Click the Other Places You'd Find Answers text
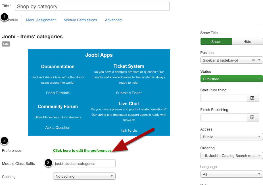The height and width of the screenshot is (185, 263). coord(58,117)
